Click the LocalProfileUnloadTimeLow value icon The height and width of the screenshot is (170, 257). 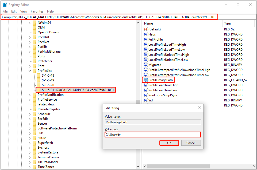pyautogui.click(x=145, y=60)
